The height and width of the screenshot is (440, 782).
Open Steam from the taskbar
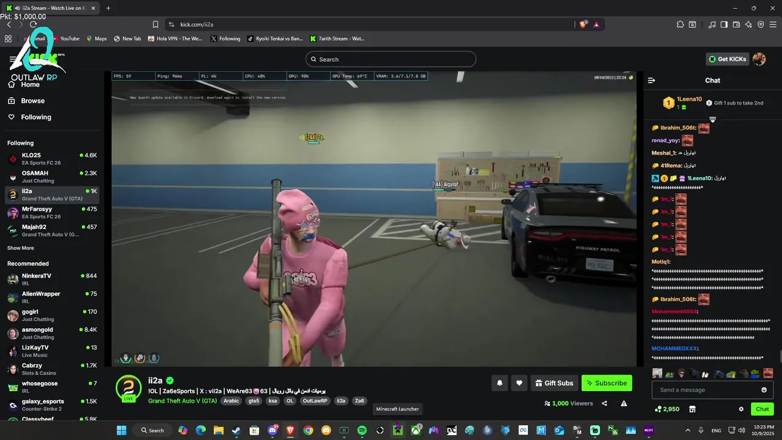pyautogui.click(x=236, y=430)
